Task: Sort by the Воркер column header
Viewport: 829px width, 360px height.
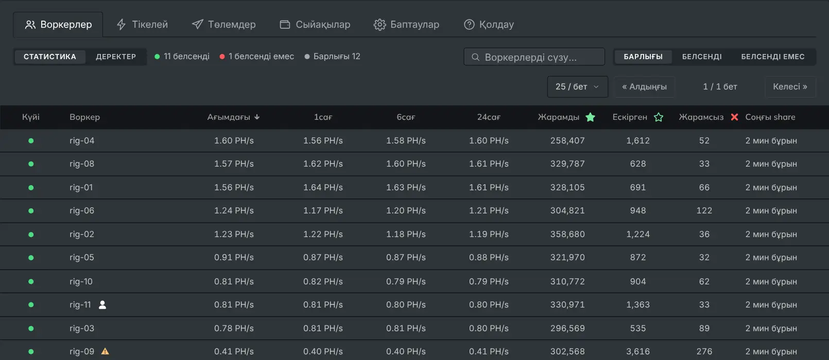Action: click(85, 117)
